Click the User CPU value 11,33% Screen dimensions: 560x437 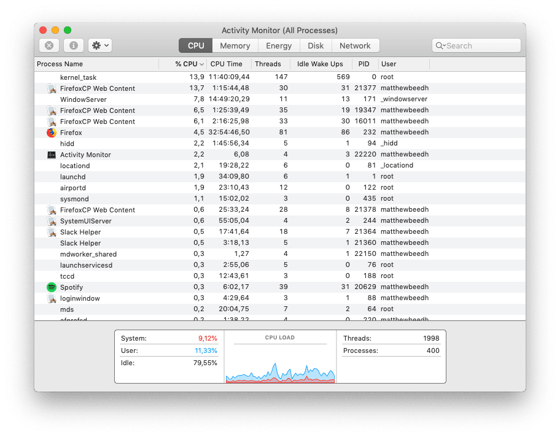pos(206,350)
